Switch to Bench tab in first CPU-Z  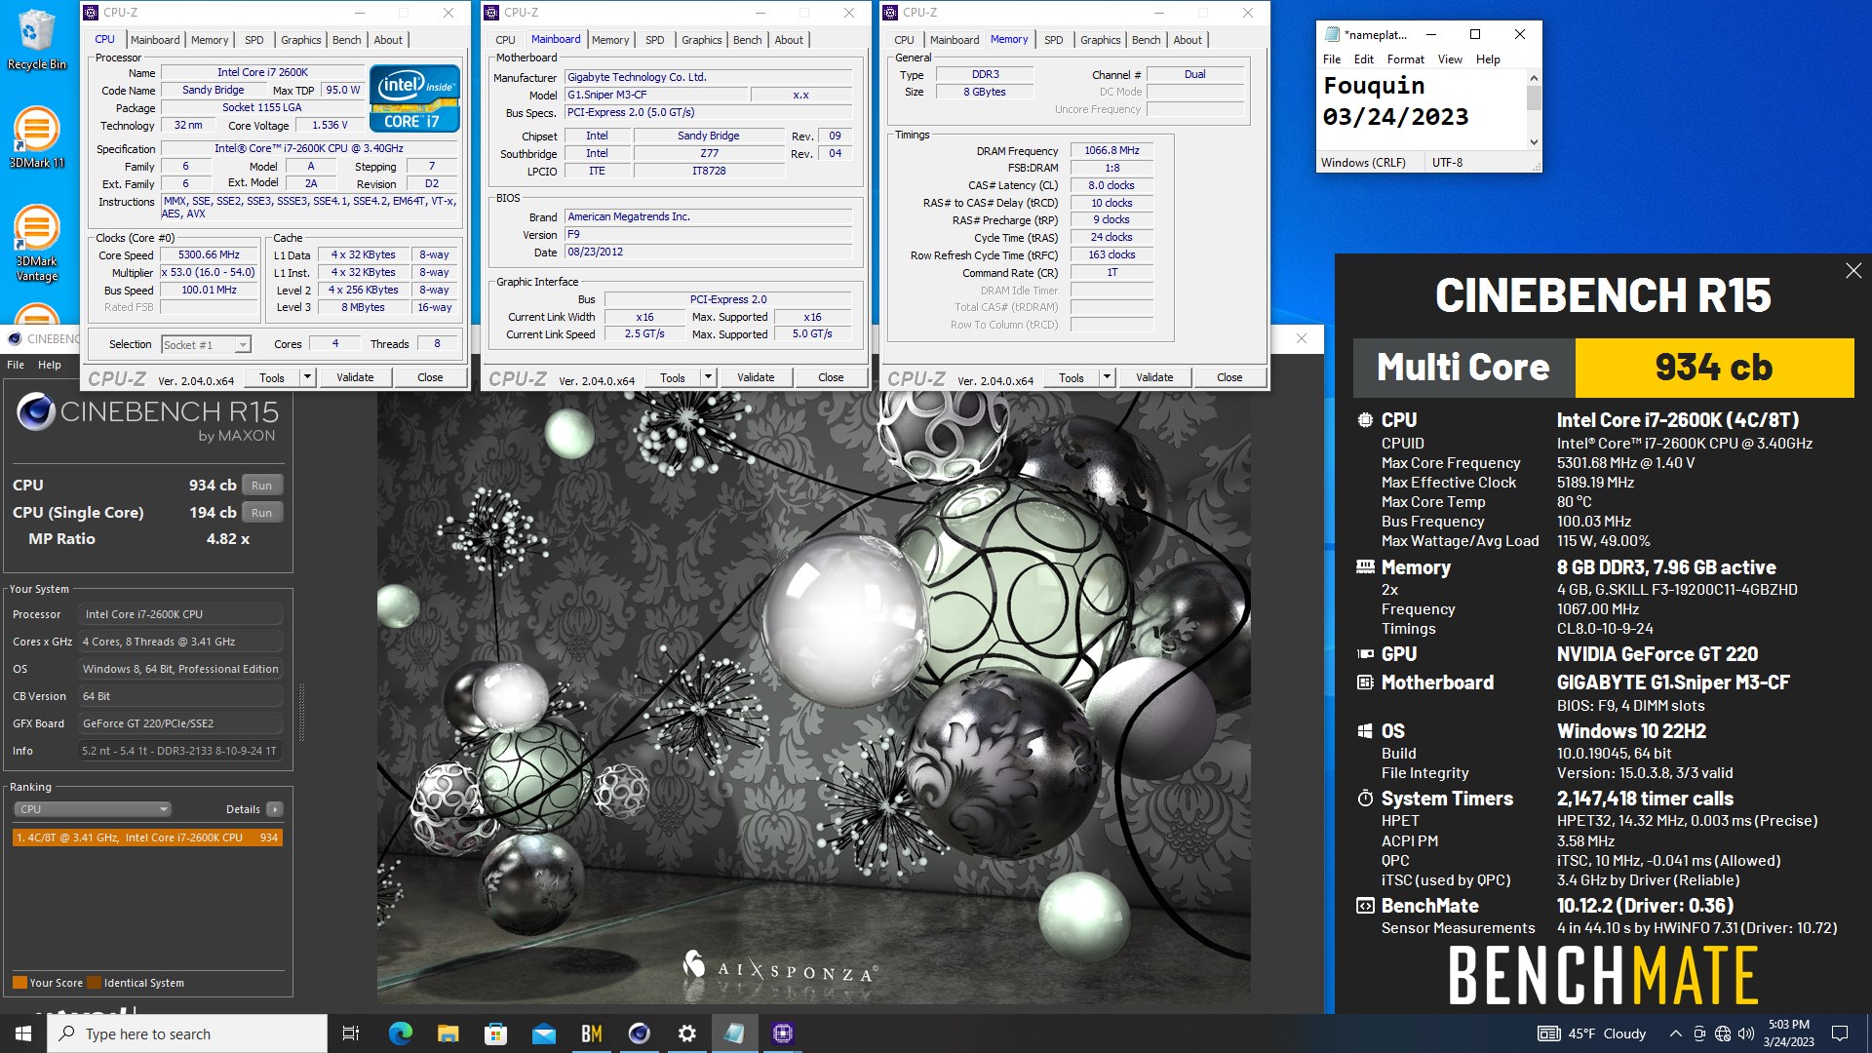346,40
